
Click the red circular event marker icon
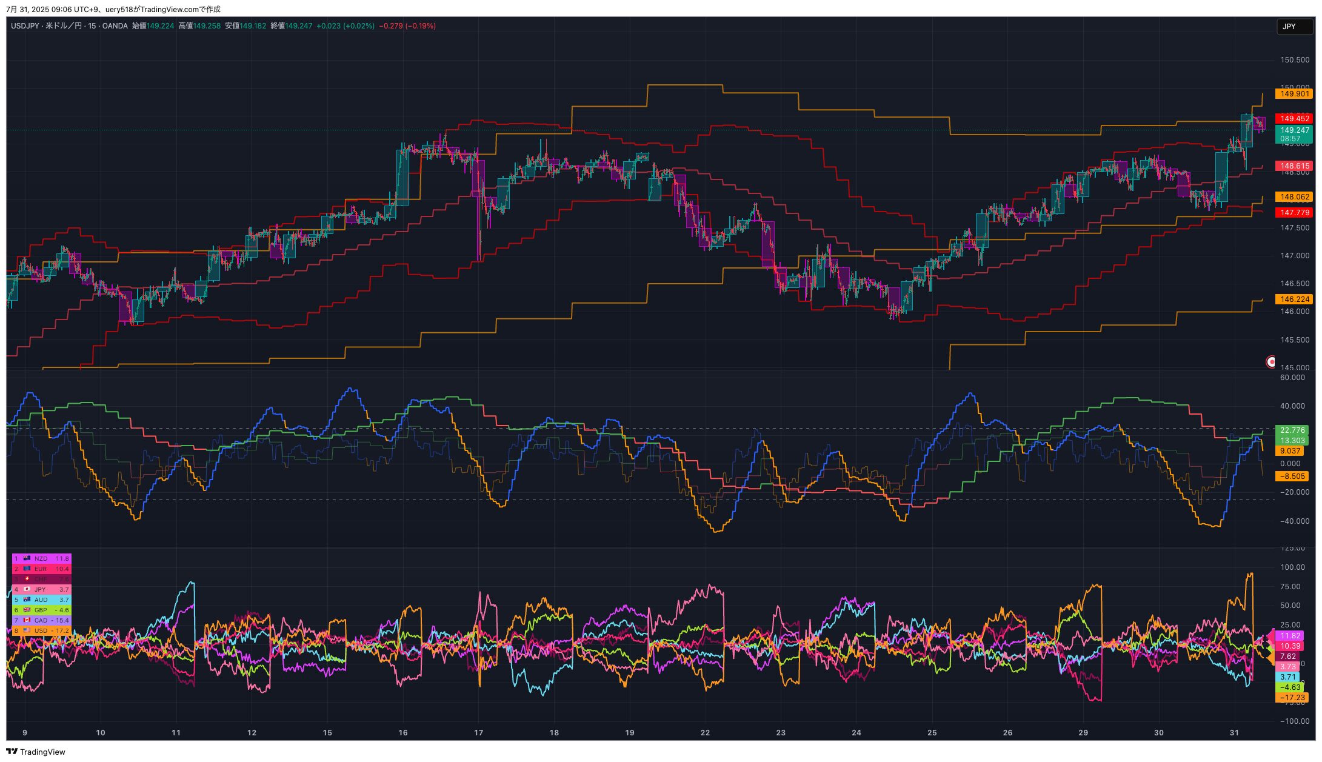(1271, 362)
